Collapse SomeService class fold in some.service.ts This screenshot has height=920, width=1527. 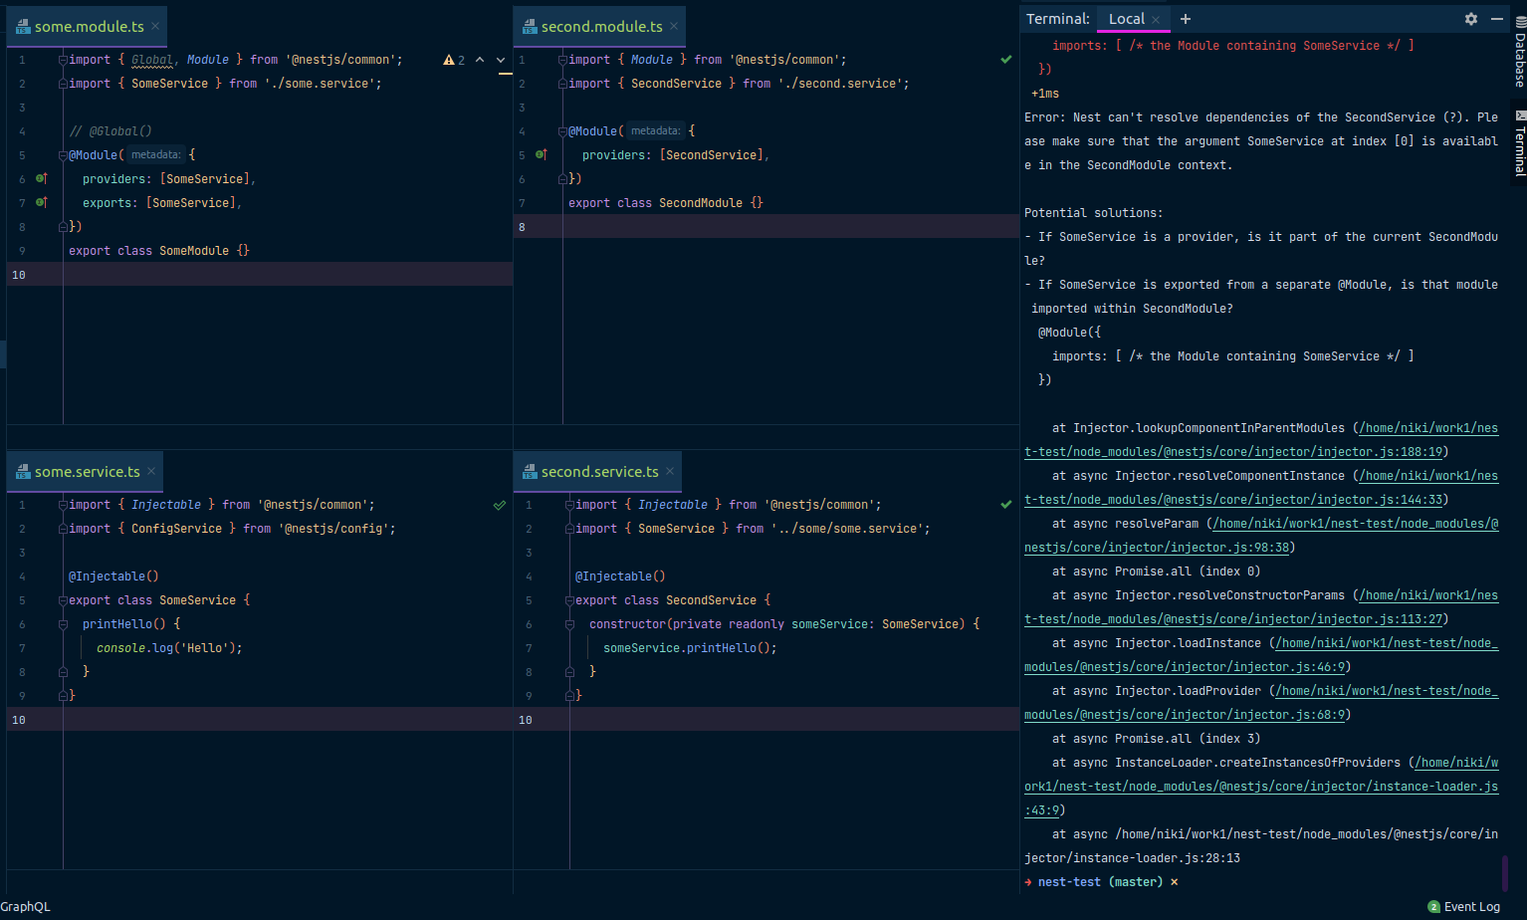63,600
